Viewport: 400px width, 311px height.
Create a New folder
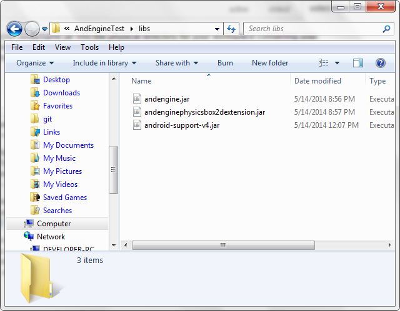click(270, 63)
